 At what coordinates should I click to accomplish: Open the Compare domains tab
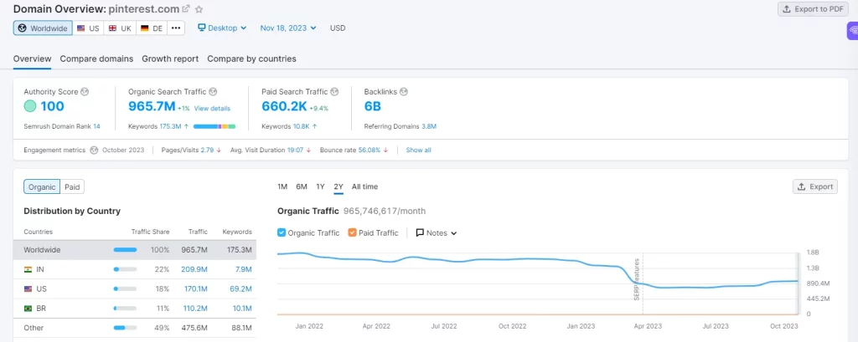coord(97,59)
